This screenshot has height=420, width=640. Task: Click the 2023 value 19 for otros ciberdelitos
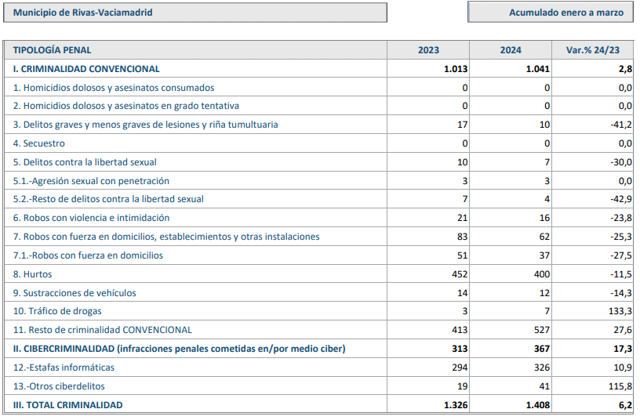[x=463, y=386]
